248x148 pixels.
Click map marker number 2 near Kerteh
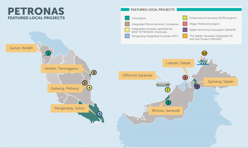pyautogui.click(x=94, y=73)
